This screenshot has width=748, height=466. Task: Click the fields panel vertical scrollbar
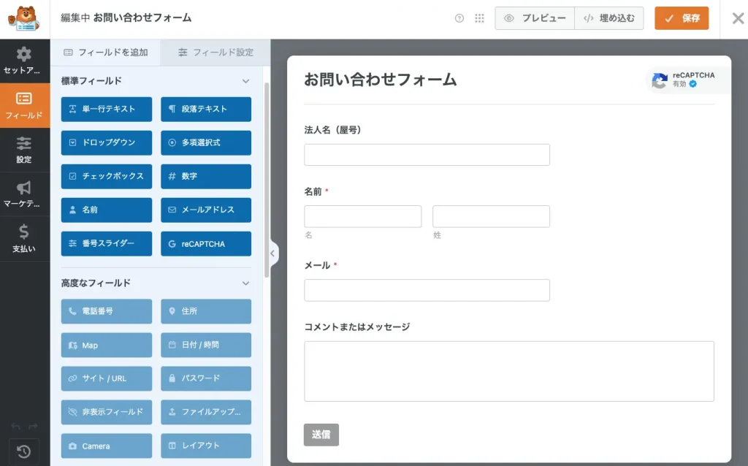tap(267, 180)
